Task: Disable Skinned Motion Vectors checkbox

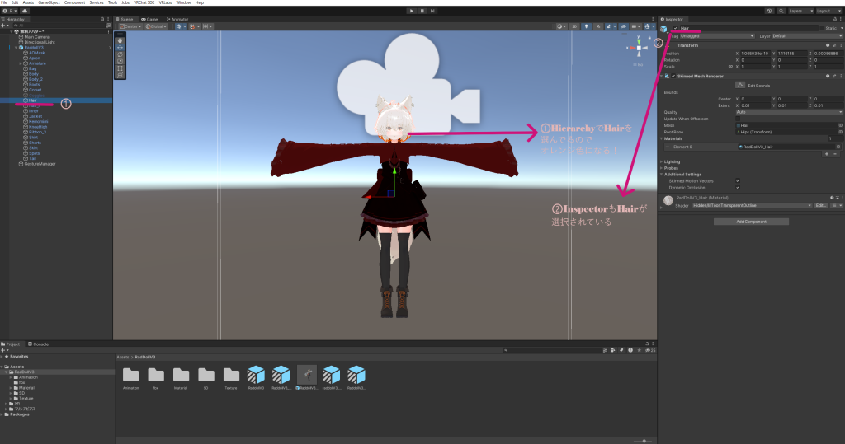Action: pos(737,180)
